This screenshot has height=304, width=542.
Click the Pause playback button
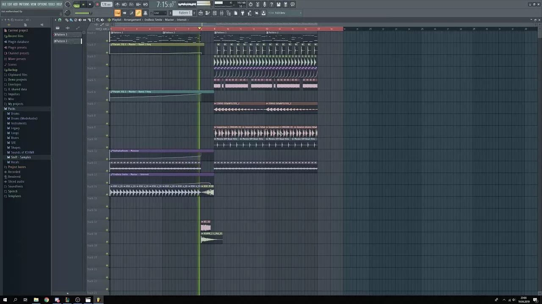(x=83, y=5)
